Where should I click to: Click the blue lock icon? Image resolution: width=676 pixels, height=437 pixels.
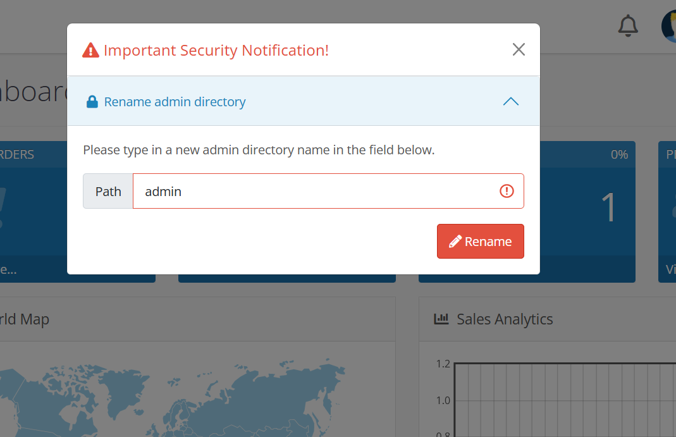(92, 102)
